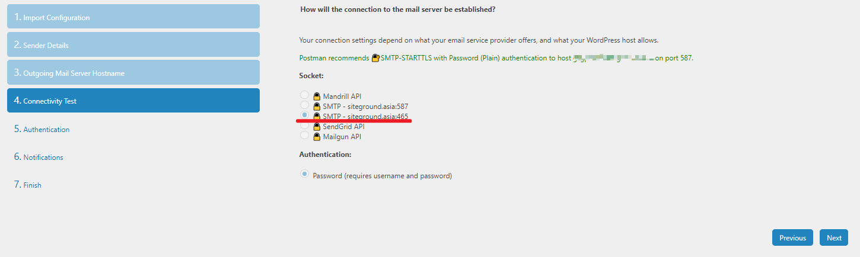This screenshot has height=257, width=860.
Task: Select Password authentication radio button
Action: click(304, 174)
